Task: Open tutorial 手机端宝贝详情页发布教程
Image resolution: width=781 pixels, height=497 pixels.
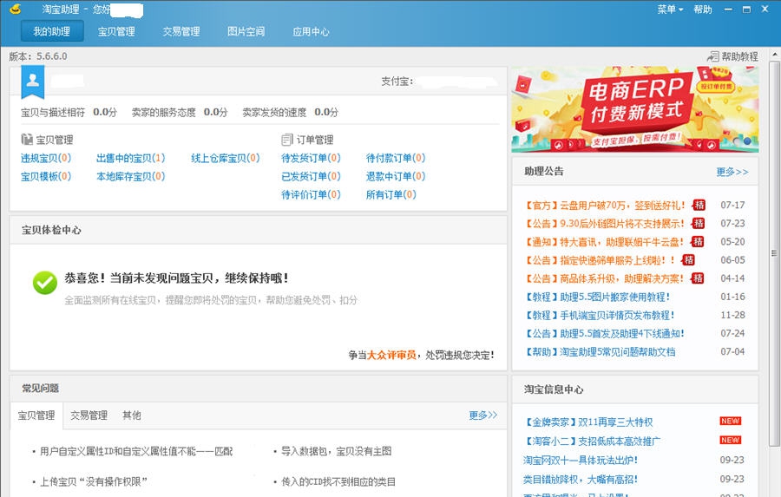Action: click(601, 315)
